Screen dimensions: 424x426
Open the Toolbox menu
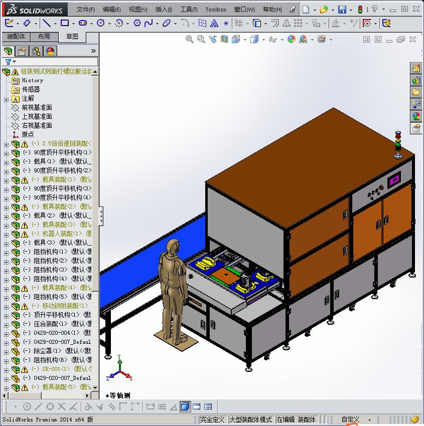216,10
